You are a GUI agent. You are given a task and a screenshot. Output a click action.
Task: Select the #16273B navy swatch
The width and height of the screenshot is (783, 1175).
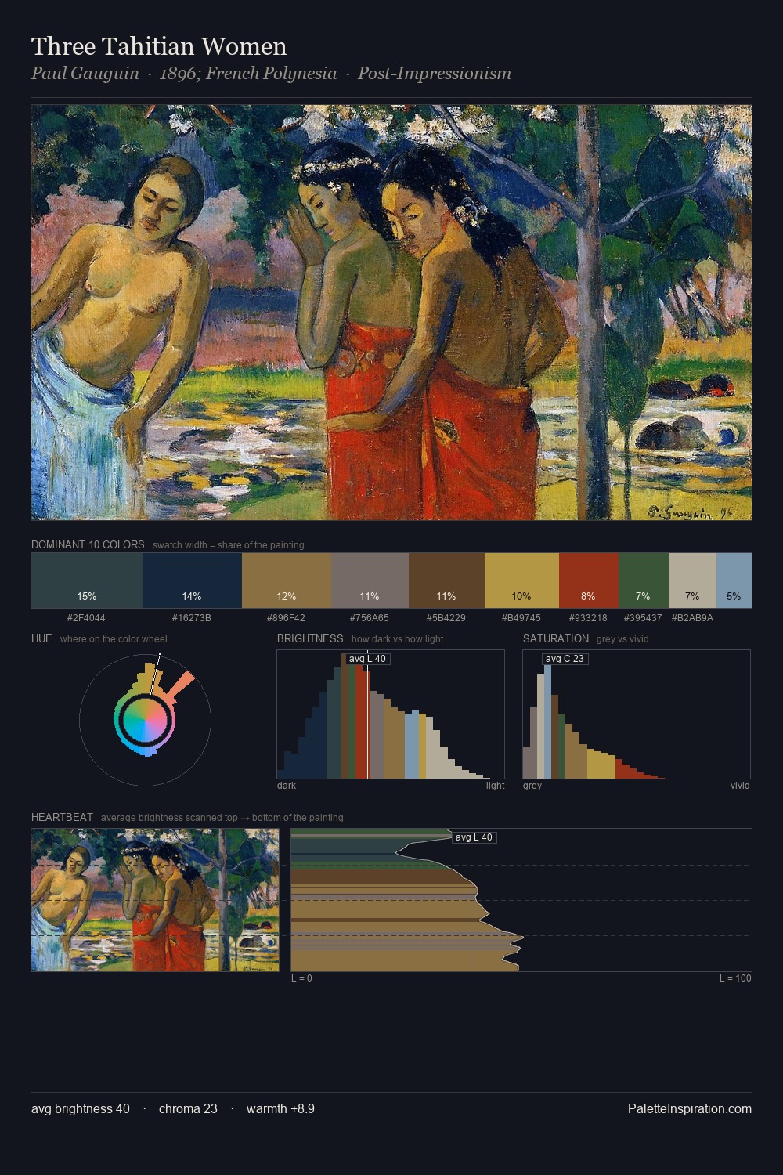pos(192,580)
